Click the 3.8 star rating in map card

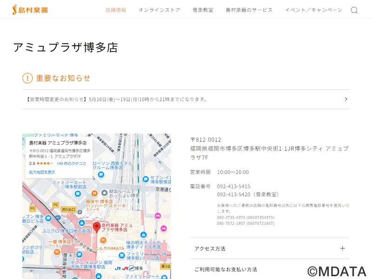(x=41, y=164)
